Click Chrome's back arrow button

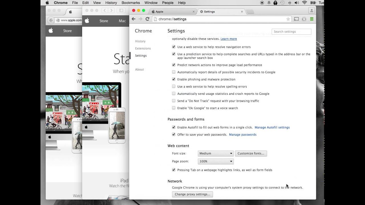[x=133, y=19]
